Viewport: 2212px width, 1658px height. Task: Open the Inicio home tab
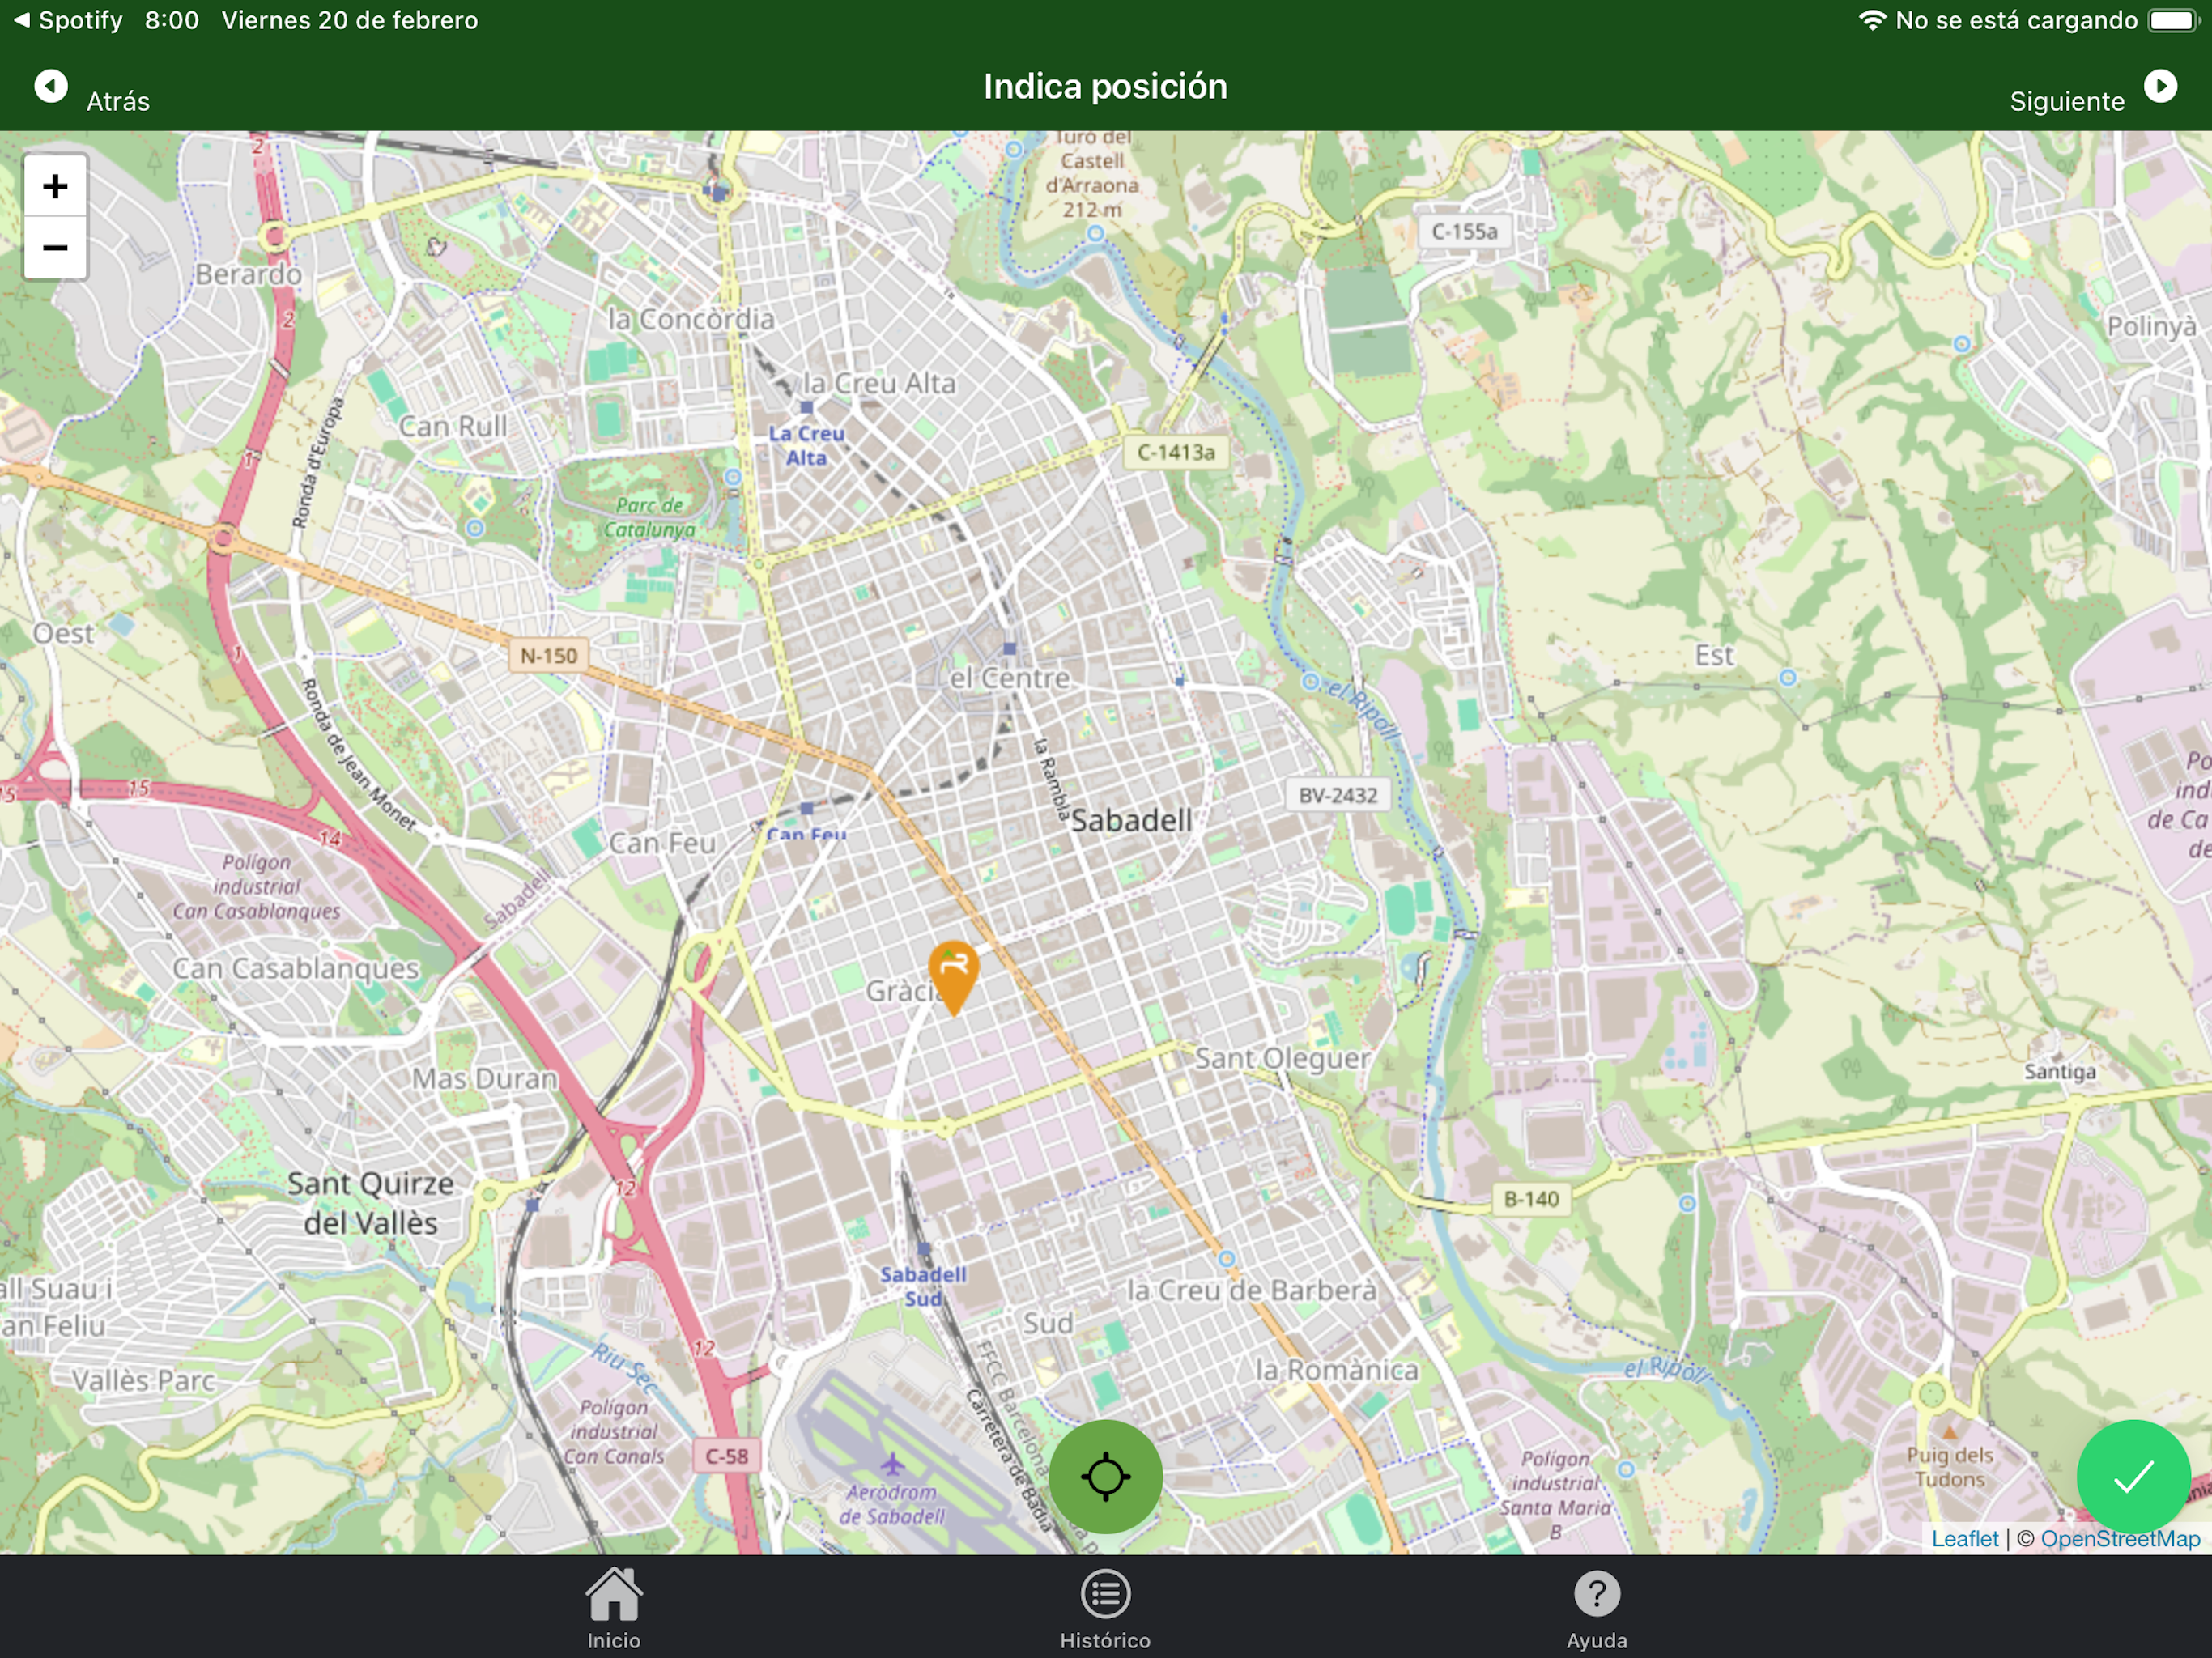(x=613, y=1607)
